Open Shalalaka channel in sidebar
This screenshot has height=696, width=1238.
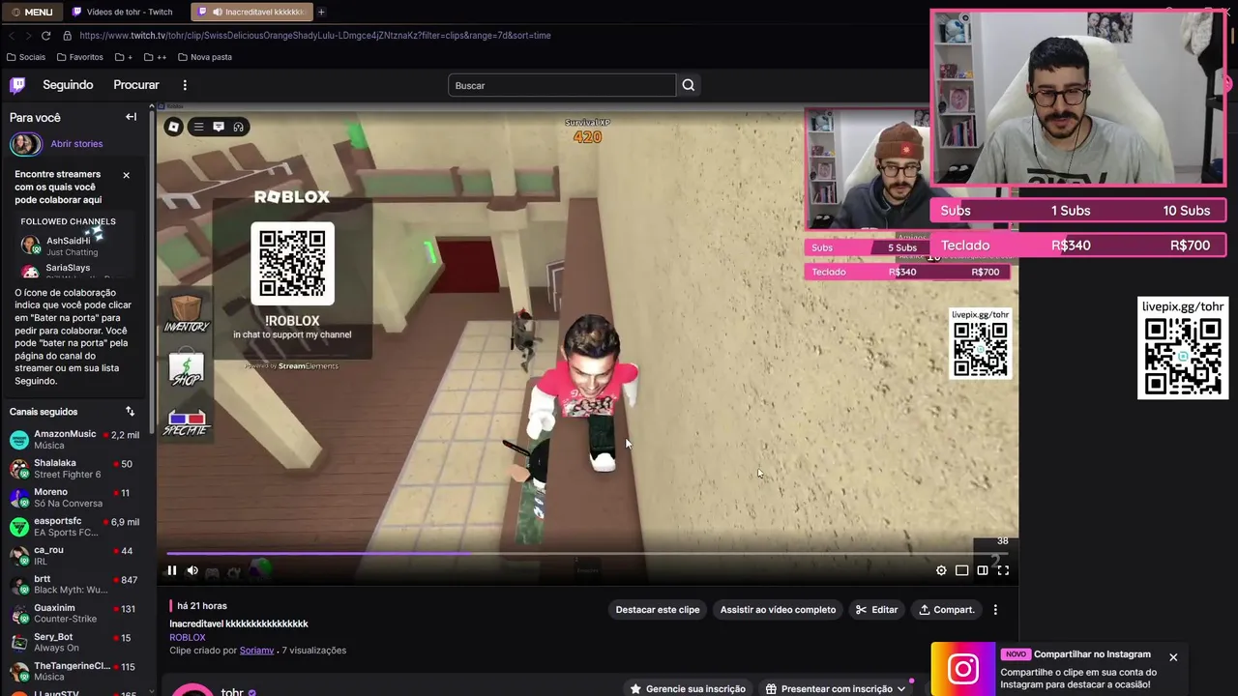76,469
